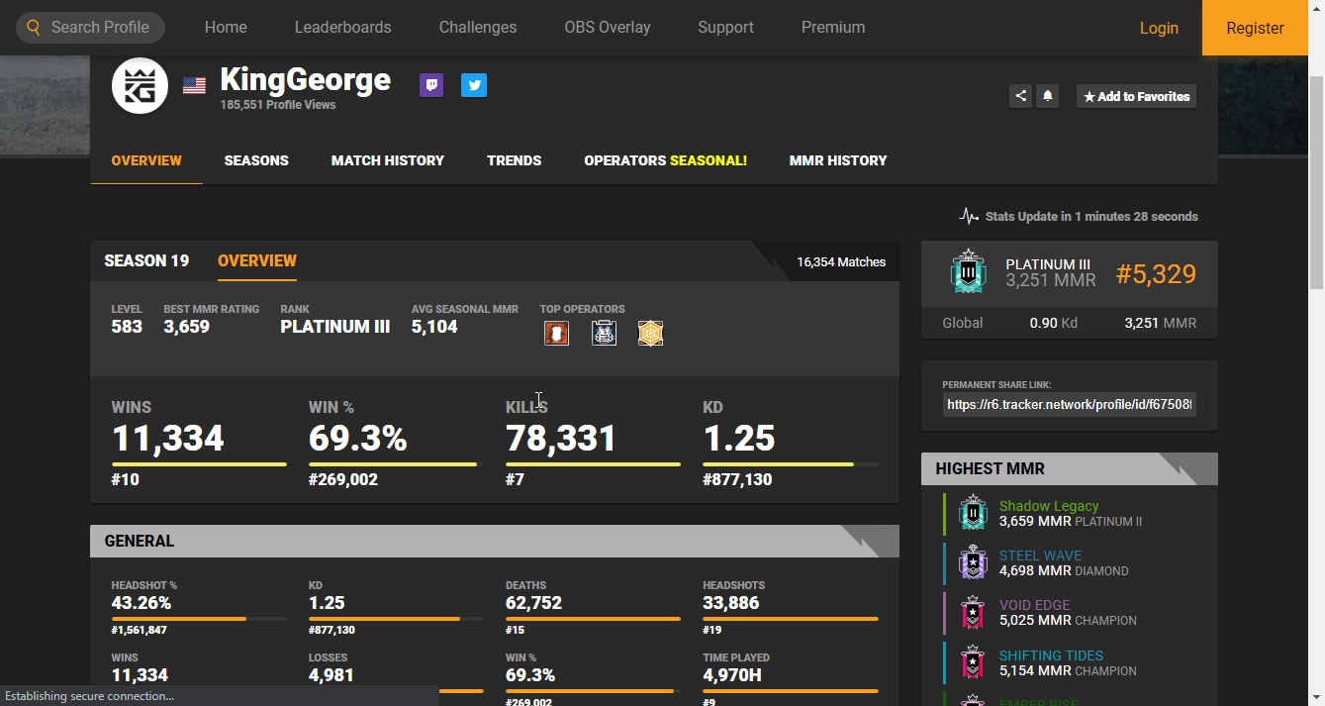Go to the MMR History tab
Viewport: 1325px width, 706px height.
(x=837, y=160)
